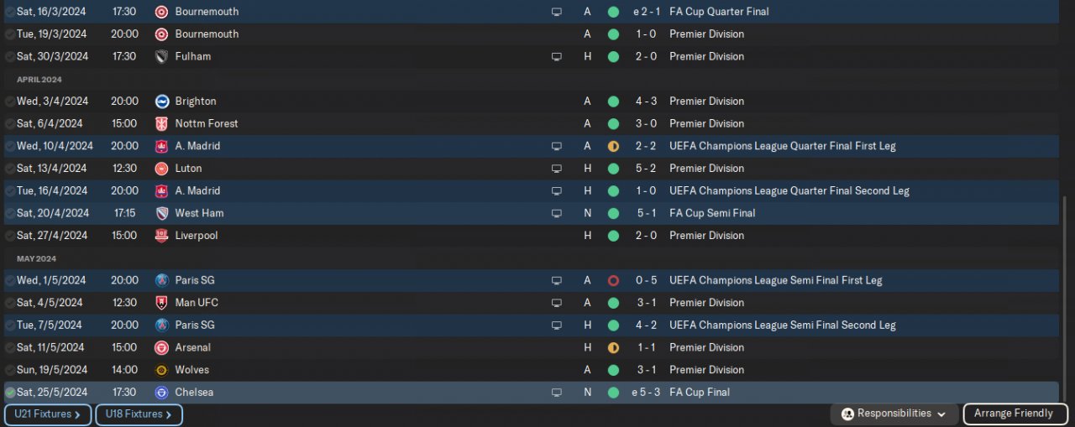
Task: Toggle the checkmark for Sat 25/5/2024 fixture
Action: (x=10, y=393)
